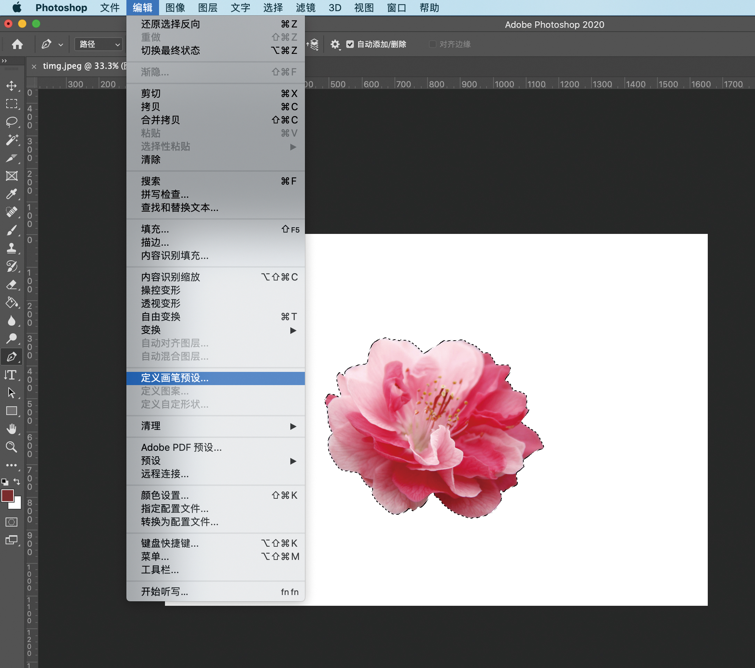Viewport: 755px width, 668px height.
Task: Select the Pen tool in toolbar
Action: pyautogui.click(x=12, y=357)
